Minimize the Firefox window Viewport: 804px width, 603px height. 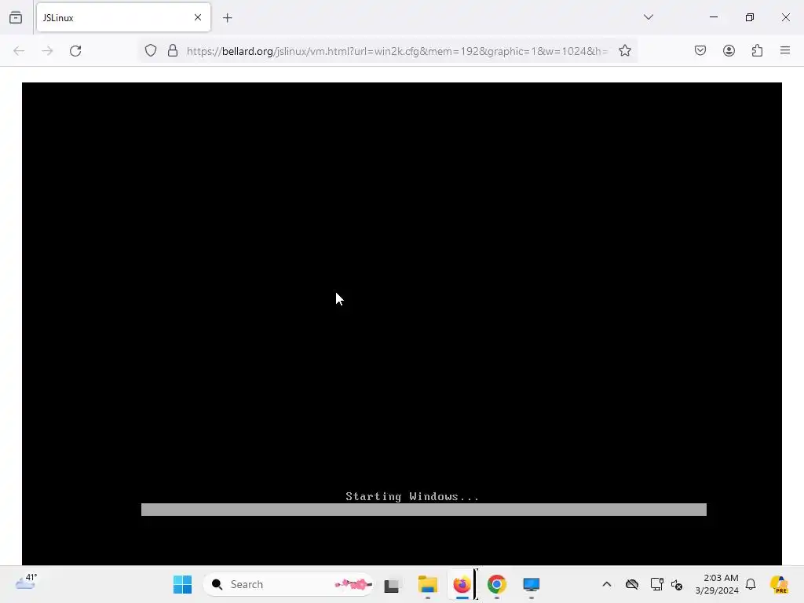(713, 17)
